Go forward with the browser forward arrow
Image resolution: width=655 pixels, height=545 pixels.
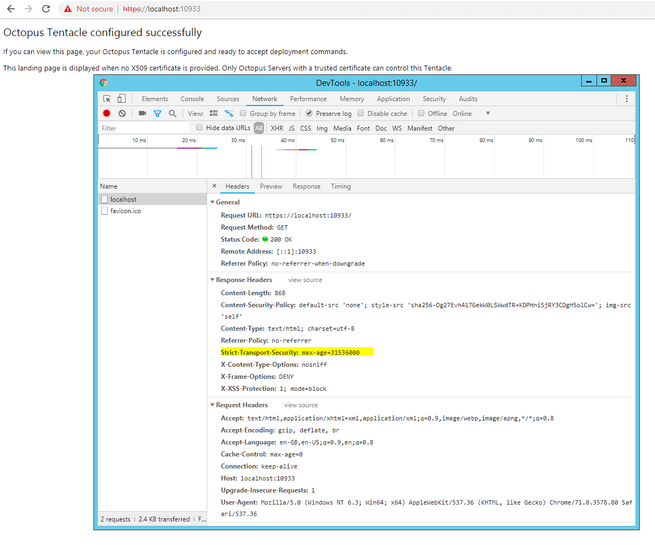tap(28, 9)
